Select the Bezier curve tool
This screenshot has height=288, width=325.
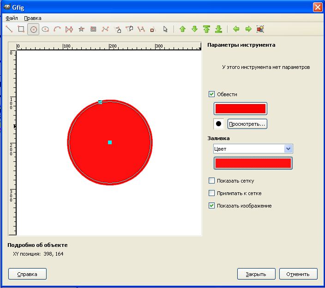pos(105,29)
